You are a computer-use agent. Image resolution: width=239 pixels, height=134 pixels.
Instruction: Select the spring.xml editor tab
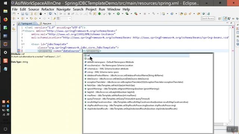pos(27,23)
